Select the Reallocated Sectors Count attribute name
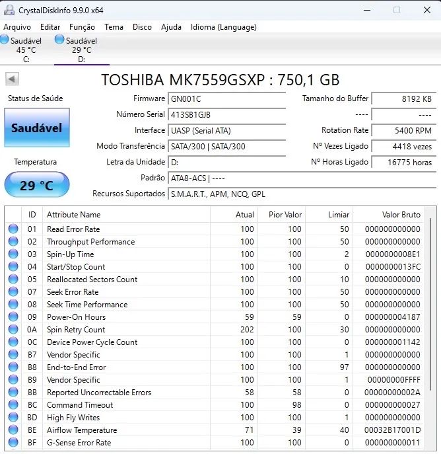The height and width of the screenshot is (454, 441). click(x=92, y=279)
